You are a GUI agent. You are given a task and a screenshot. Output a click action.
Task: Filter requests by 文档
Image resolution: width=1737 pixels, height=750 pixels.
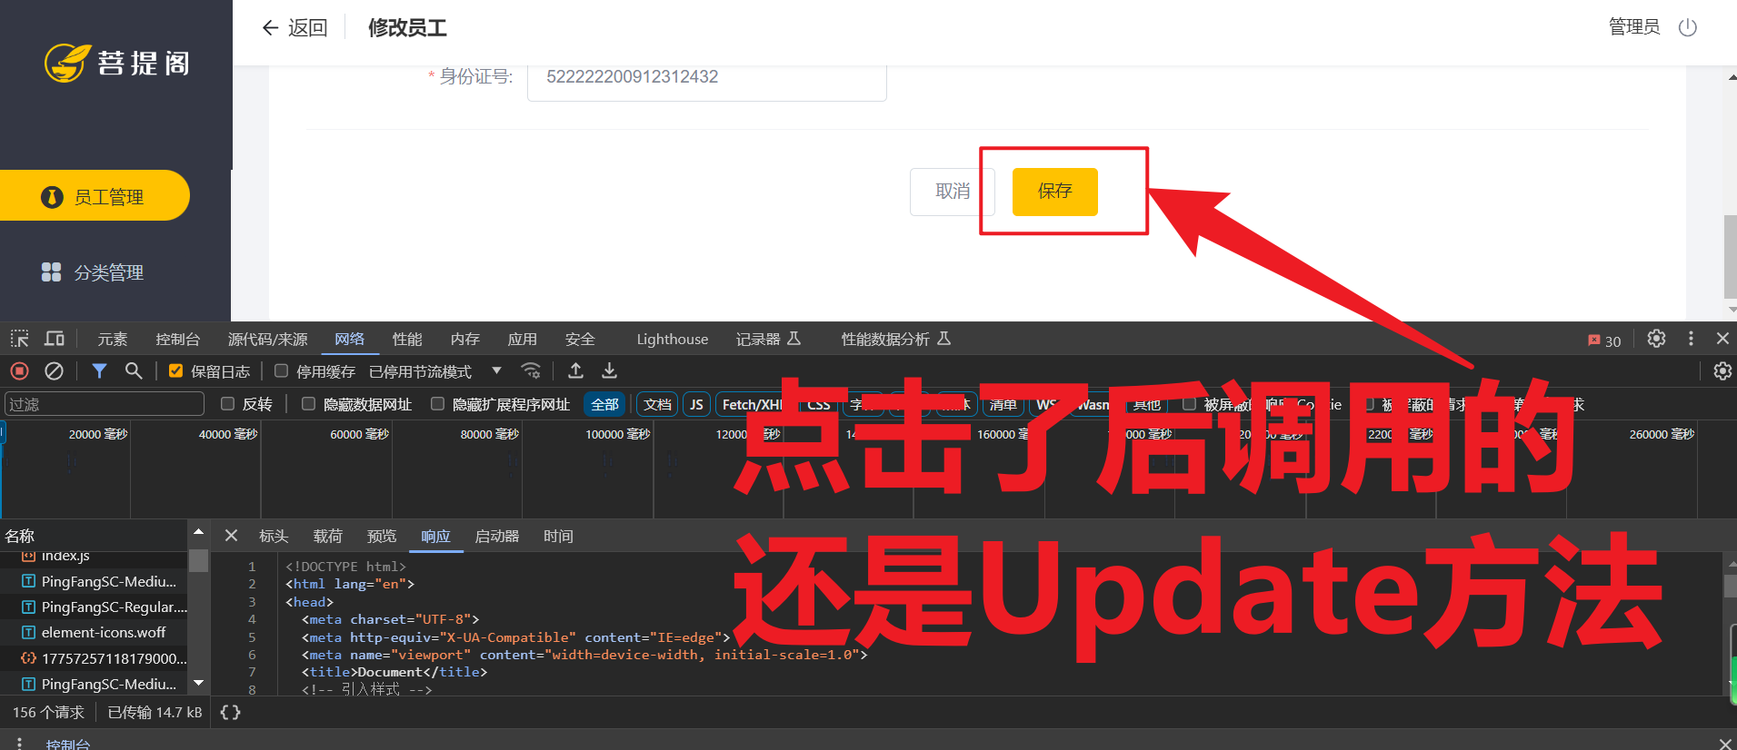point(657,404)
